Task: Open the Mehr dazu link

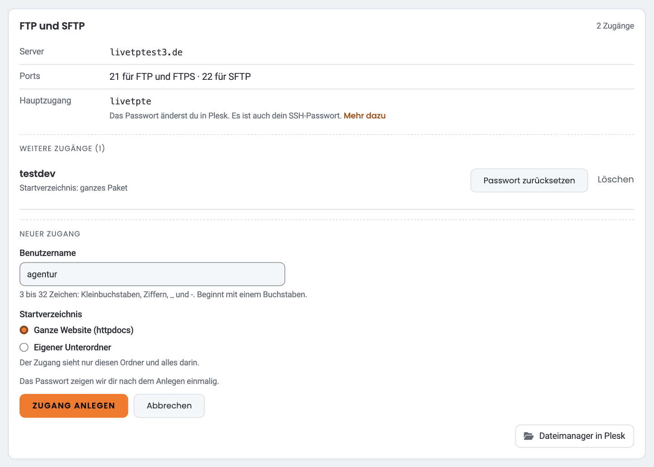Action: (x=365, y=116)
